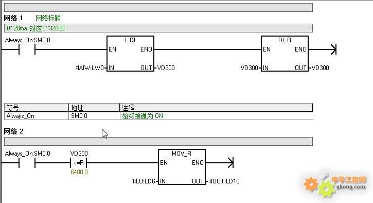Select the arrow terminator after MOV_R ENO
Image resolution: width=373 pixels, height=203 pixels.
[231, 163]
